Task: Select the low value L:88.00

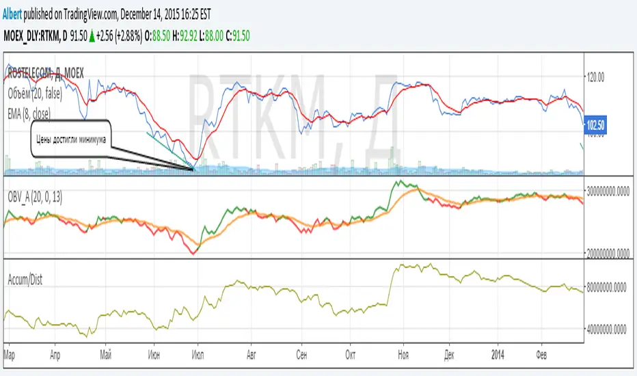Action: 211,36
